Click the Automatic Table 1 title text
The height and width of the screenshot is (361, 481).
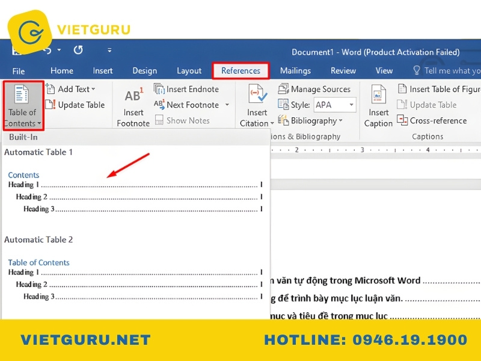pos(38,152)
